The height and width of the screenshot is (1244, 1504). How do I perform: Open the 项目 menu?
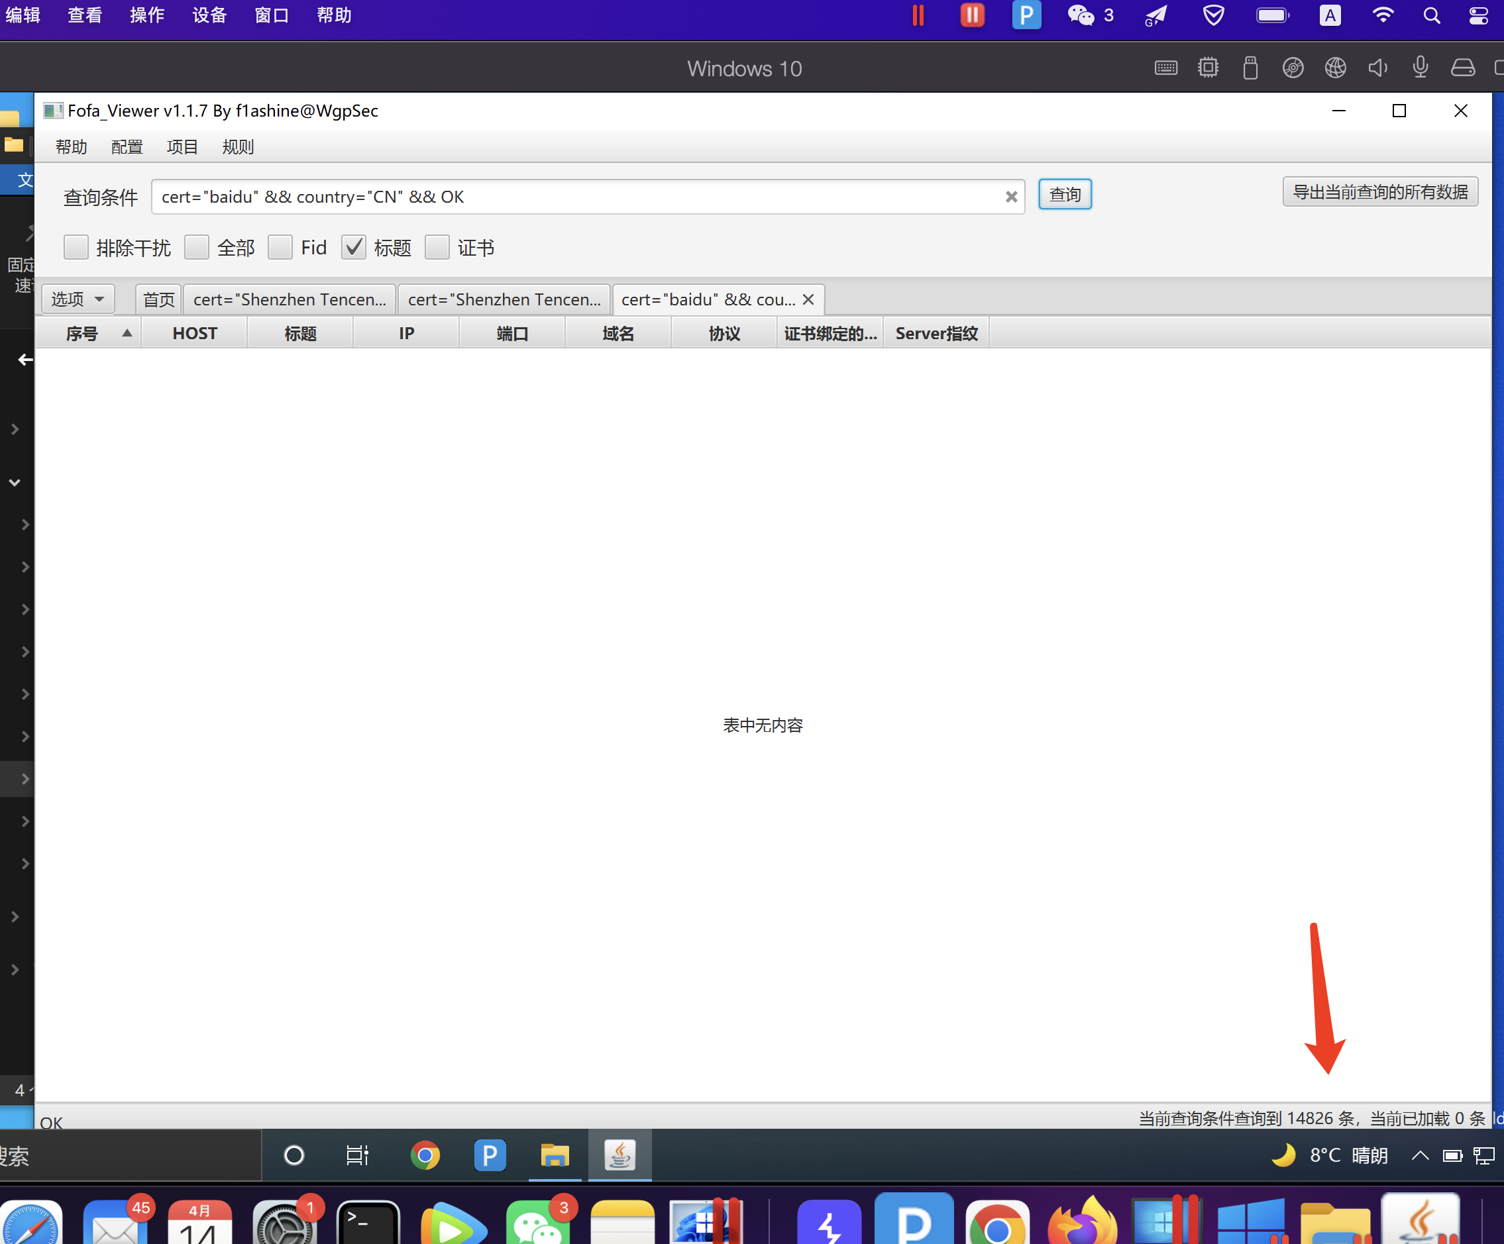pos(182,147)
